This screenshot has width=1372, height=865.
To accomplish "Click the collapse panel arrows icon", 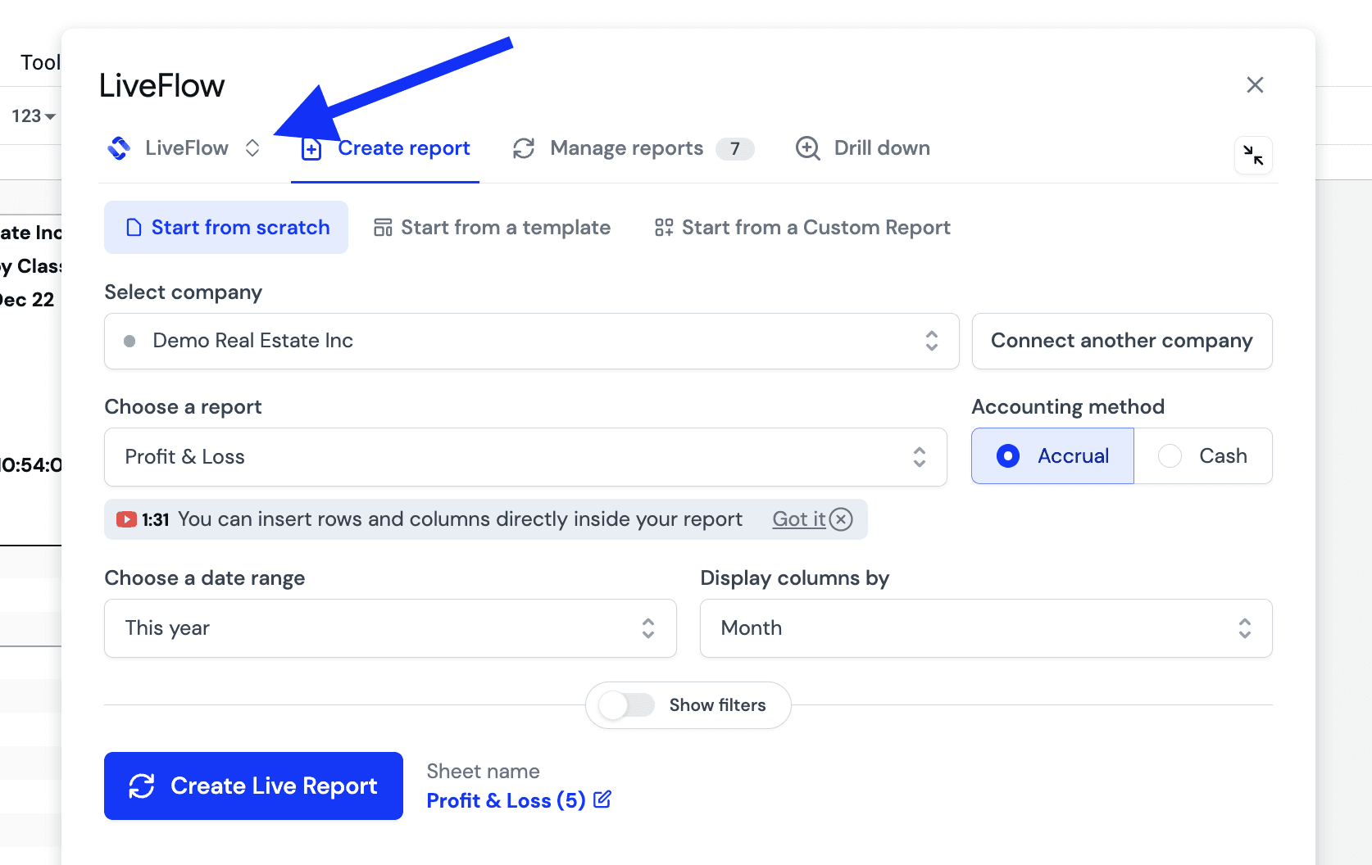I will (1253, 155).
